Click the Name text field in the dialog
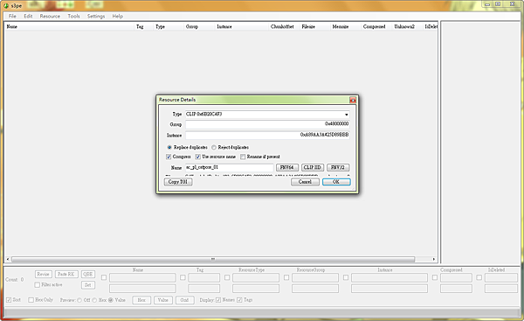524x321 pixels. pos(229,167)
